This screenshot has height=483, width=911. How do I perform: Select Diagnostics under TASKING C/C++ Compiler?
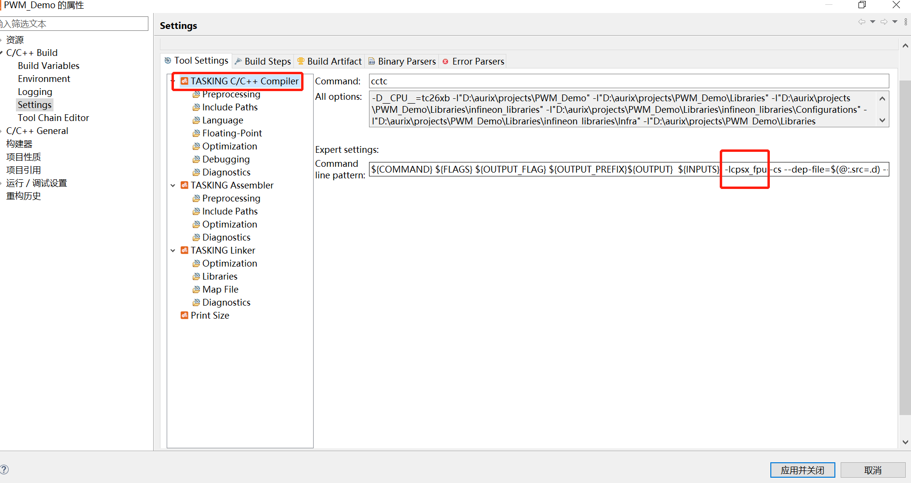click(226, 172)
